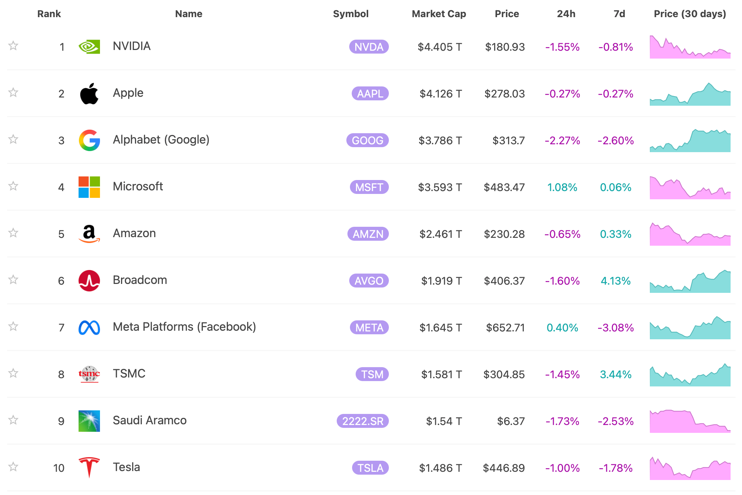Click the Apple logo icon
Screen dimensions: 742x495
(89, 93)
